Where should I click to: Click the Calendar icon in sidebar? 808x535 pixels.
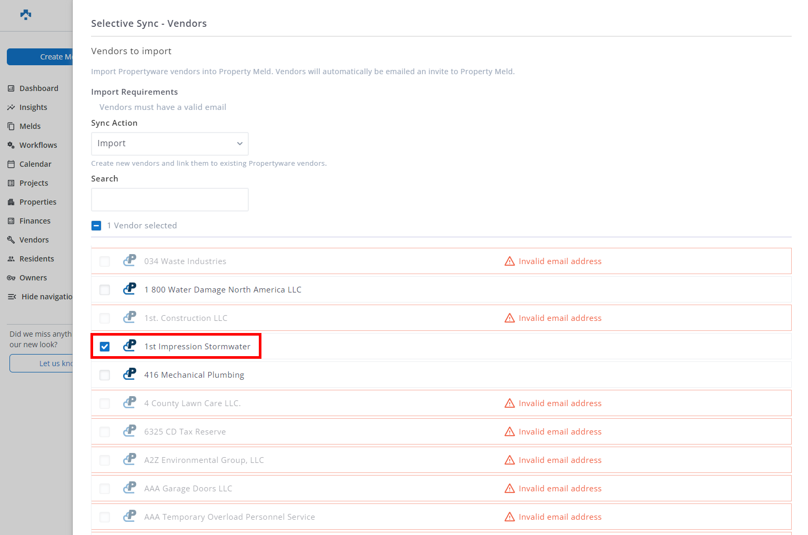[11, 164]
